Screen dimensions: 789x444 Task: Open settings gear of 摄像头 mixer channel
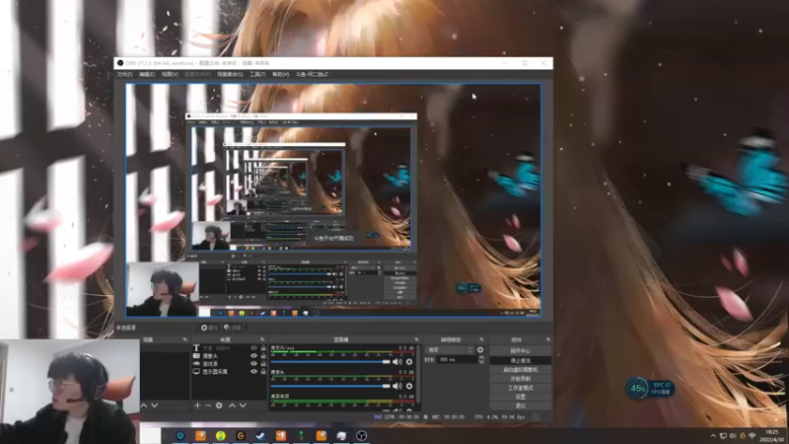pyautogui.click(x=409, y=386)
